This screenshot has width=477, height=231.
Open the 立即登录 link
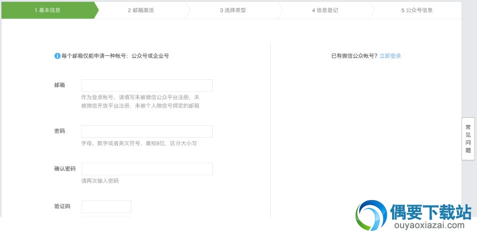click(x=390, y=56)
